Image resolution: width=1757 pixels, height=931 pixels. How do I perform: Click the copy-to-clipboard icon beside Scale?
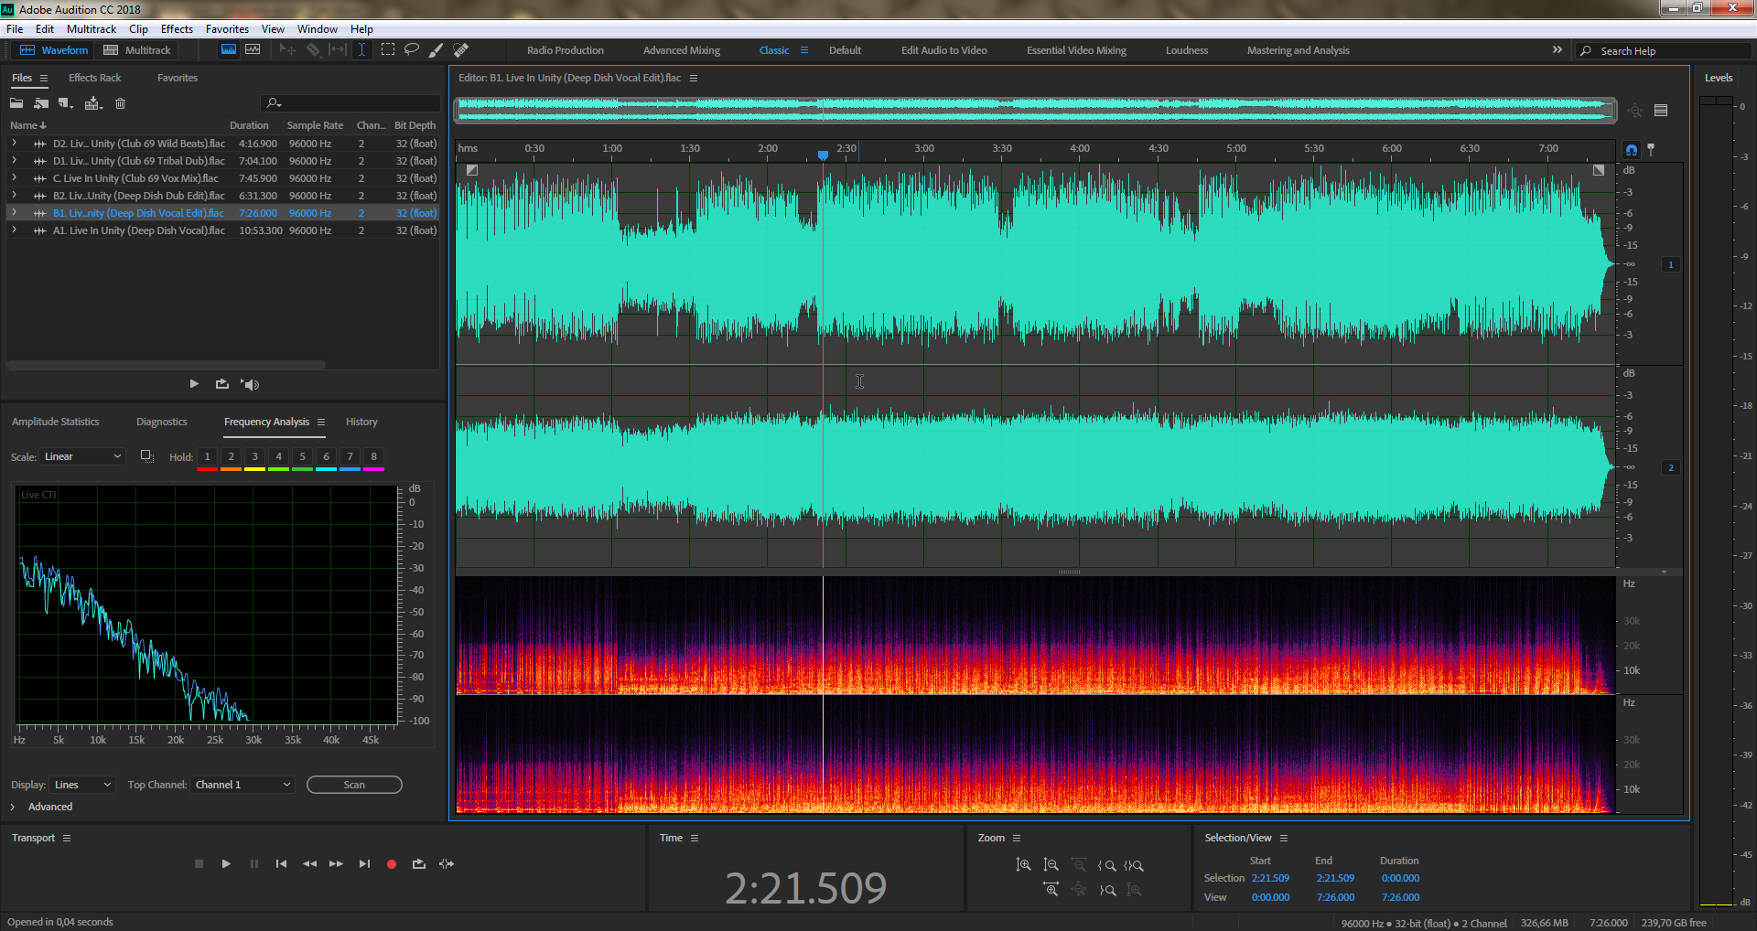(146, 455)
